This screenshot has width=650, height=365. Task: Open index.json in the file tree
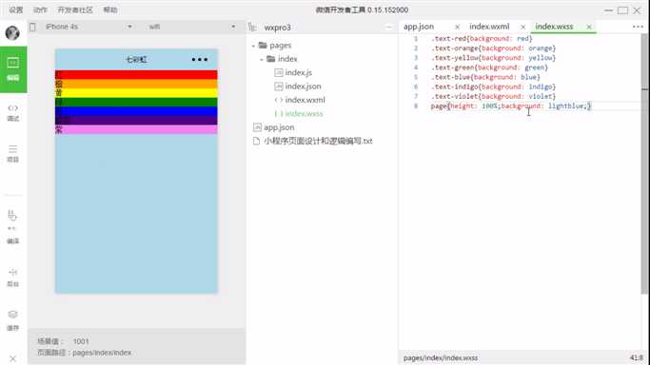[x=303, y=86]
